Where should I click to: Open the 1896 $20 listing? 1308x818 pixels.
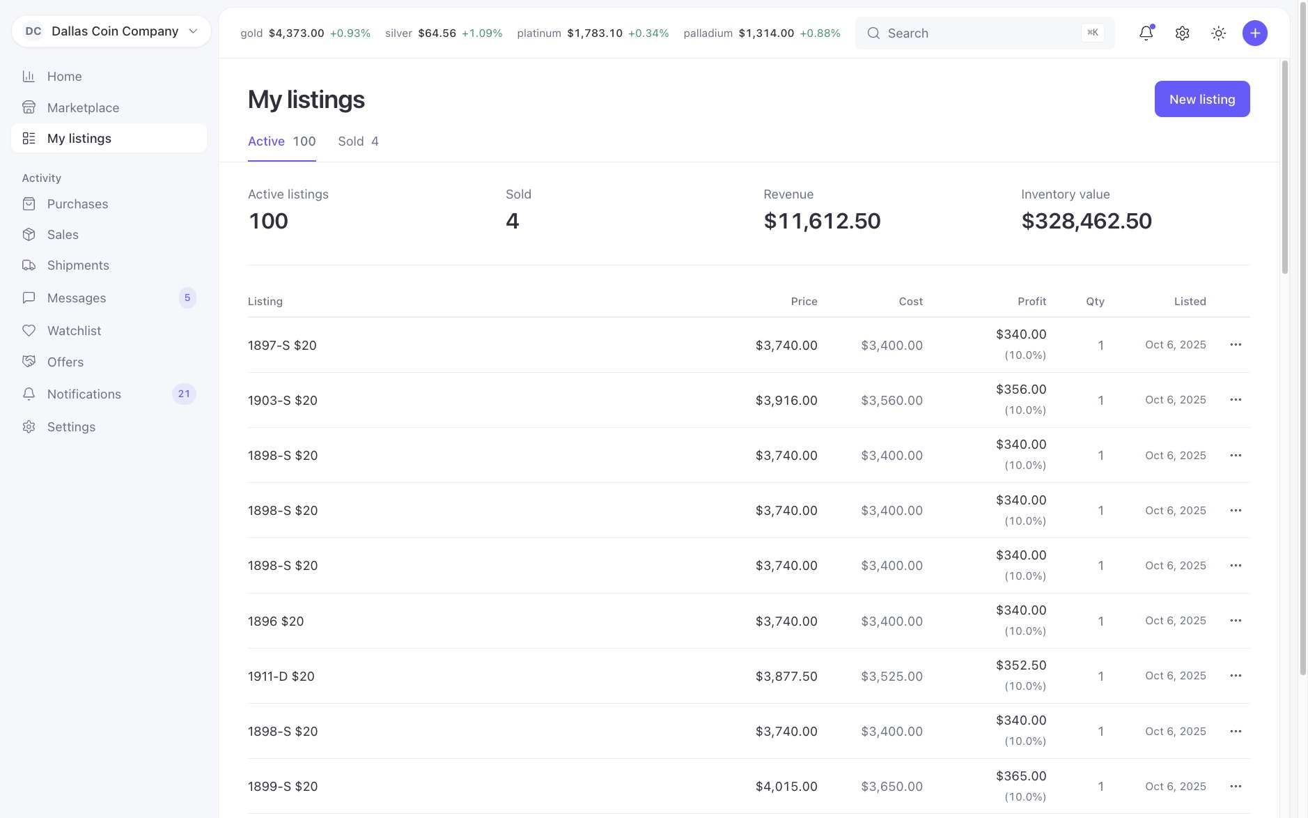coord(276,621)
